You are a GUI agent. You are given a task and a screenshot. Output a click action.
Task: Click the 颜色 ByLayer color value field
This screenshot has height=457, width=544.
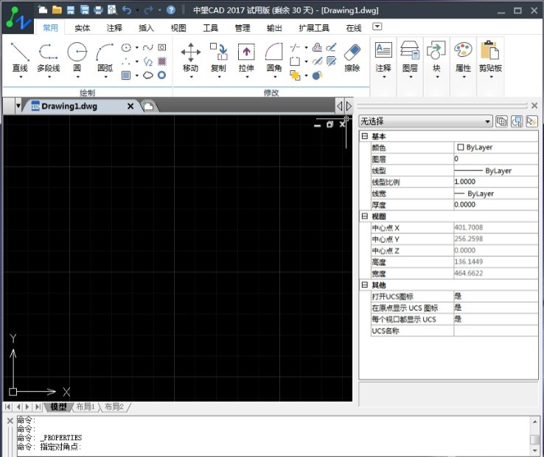[x=495, y=148]
